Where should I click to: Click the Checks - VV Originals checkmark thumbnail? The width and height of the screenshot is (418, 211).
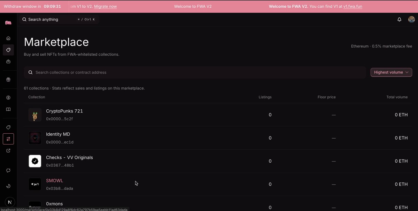pos(35,161)
